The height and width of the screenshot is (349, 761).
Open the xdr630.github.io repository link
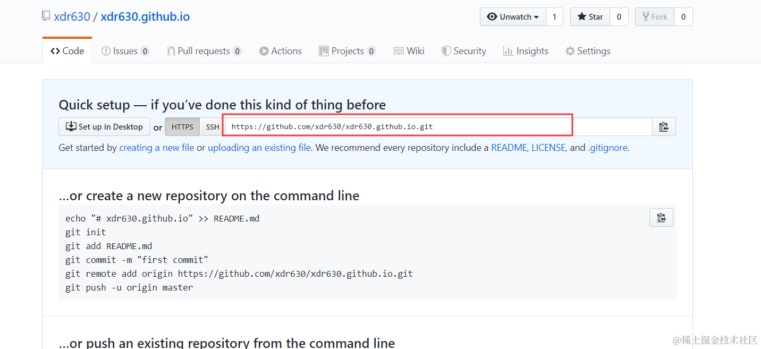point(145,16)
